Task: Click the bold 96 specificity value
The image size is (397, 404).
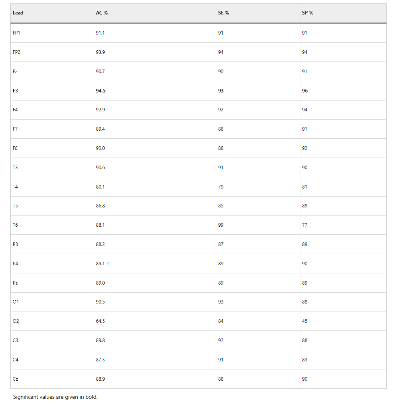Action: click(305, 91)
